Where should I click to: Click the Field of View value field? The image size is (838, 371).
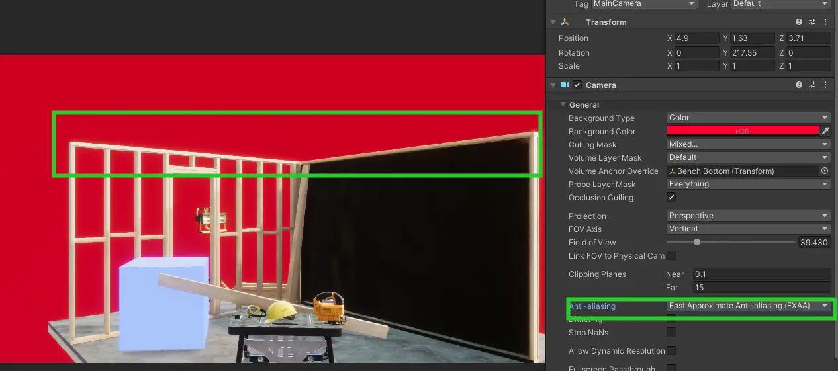coord(814,242)
